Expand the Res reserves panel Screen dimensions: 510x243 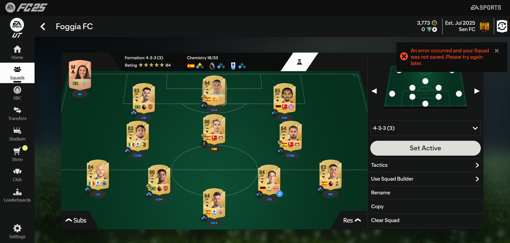[352, 220]
